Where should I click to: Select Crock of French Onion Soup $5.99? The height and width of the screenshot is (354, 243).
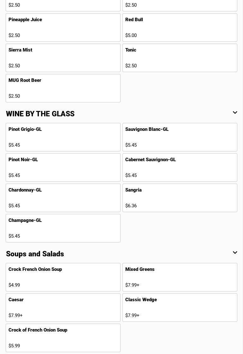point(63,338)
